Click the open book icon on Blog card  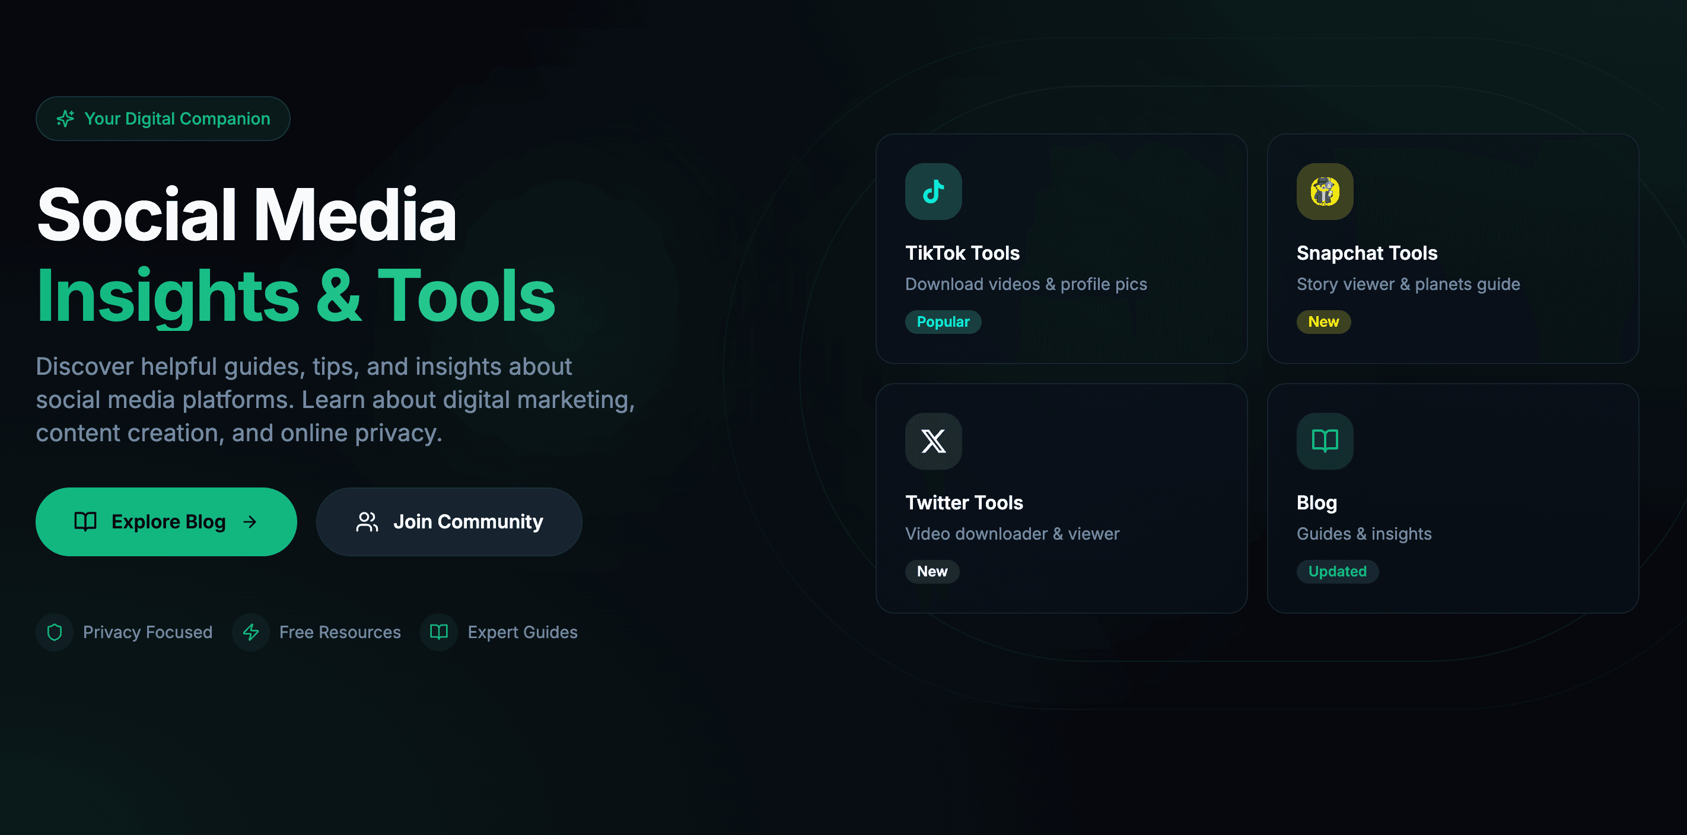pos(1325,441)
